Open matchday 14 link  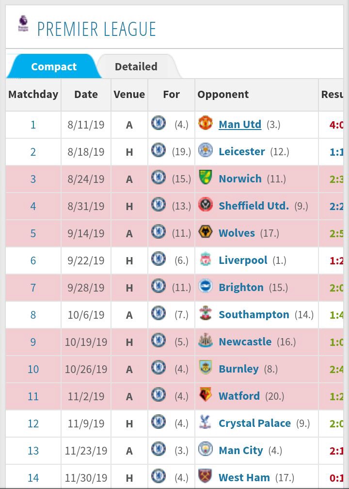tap(33, 478)
